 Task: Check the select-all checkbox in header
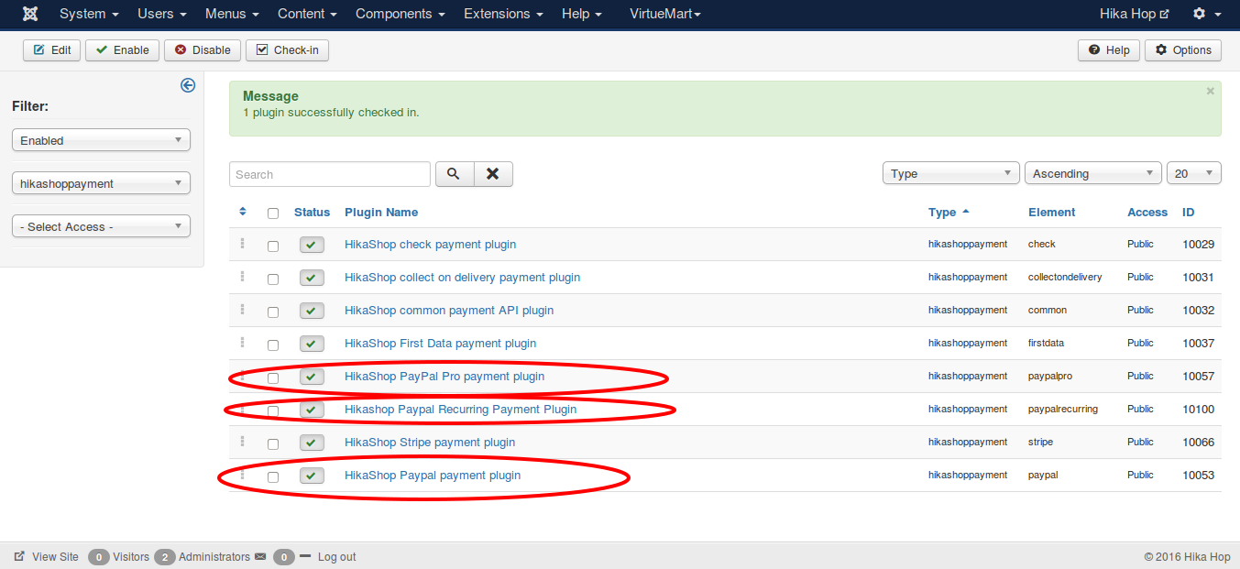click(273, 213)
